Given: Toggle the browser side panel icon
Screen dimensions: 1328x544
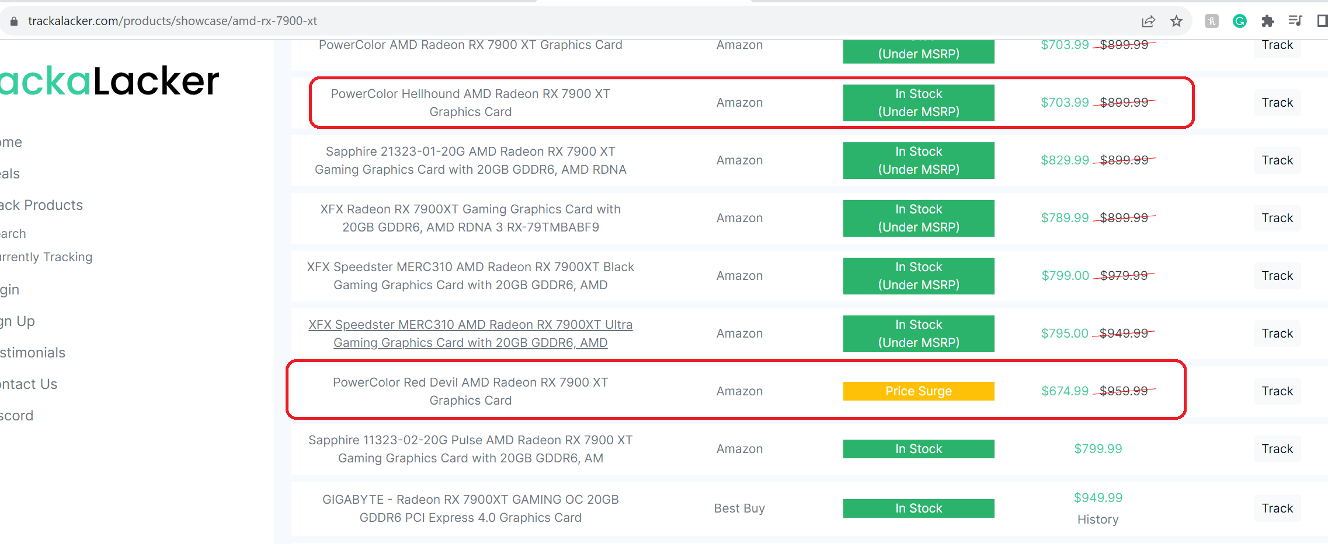Looking at the screenshot, I should 1322,22.
